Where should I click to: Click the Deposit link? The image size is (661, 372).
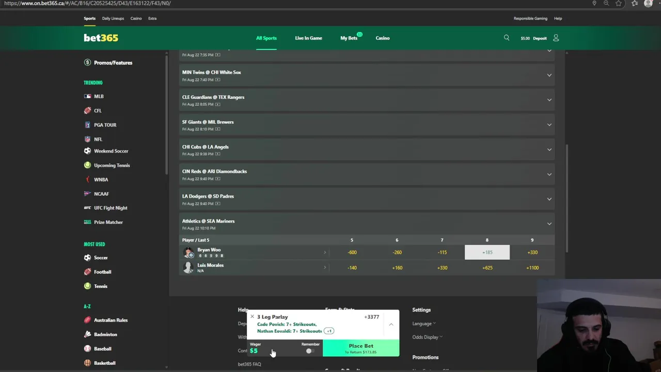click(540, 38)
